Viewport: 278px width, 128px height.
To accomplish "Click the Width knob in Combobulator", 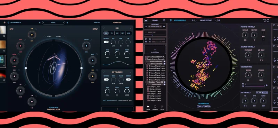I will pos(92,61).
